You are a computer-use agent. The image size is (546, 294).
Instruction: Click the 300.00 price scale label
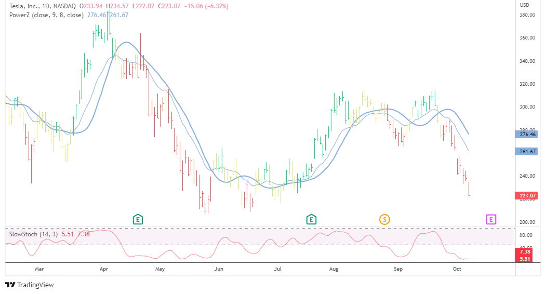click(x=527, y=107)
